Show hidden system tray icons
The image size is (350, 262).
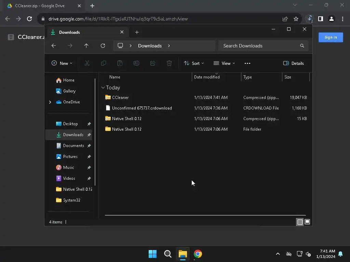[x=278, y=254]
